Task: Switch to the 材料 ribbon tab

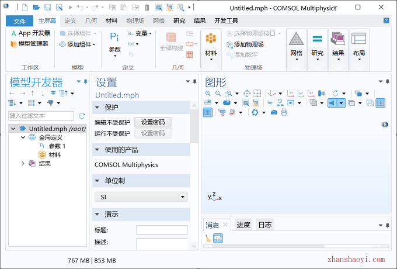Action: point(112,21)
